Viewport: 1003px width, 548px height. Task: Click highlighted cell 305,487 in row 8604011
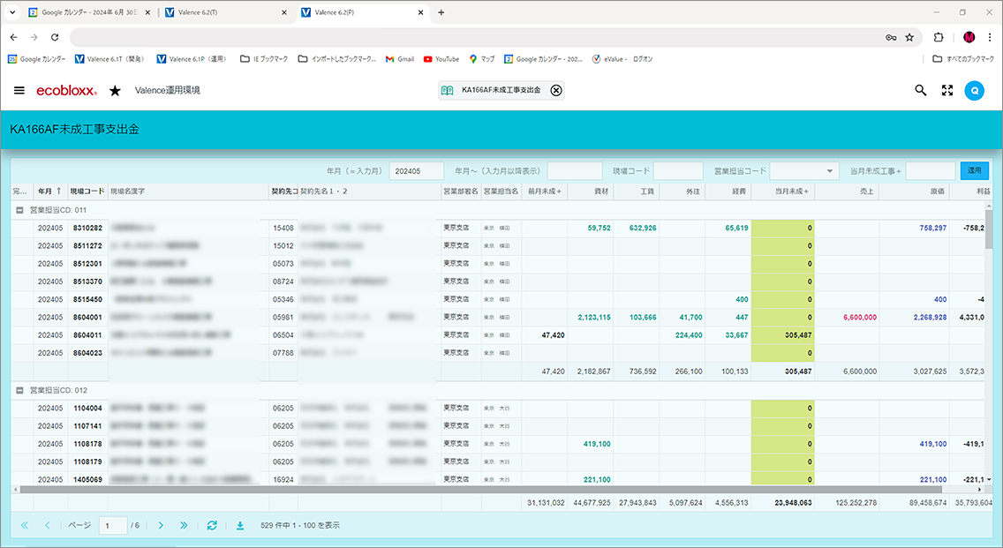[783, 335]
